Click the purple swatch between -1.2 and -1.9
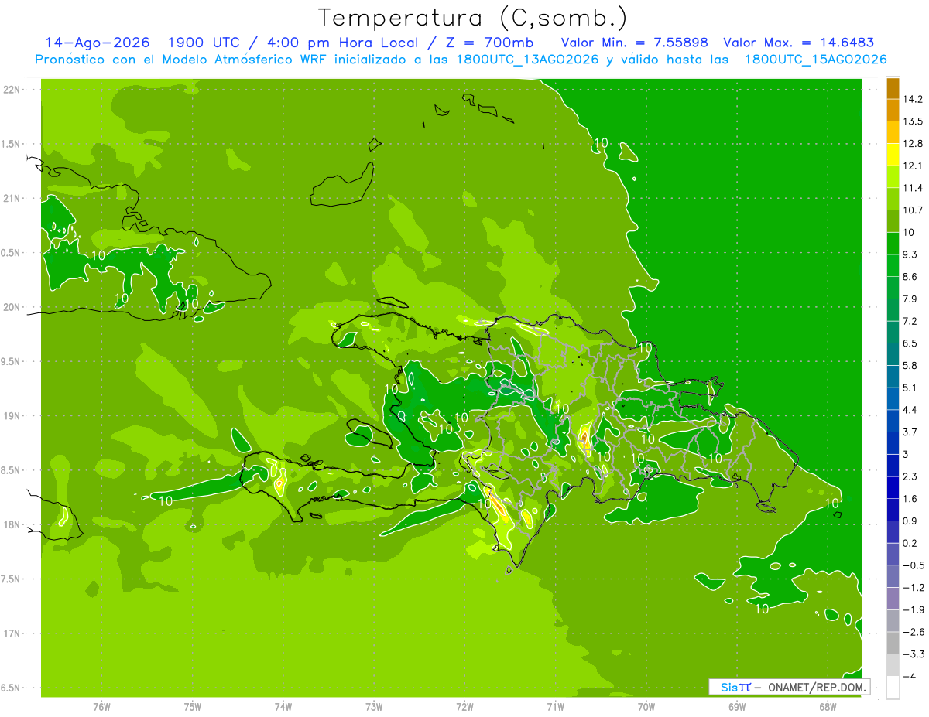This screenshot has width=929, height=717. click(x=893, y=598)
